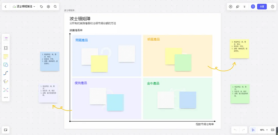The height and width of the screenshot is (135, 278).
Task: Click the redo arrow
Action: pos(243,130)
